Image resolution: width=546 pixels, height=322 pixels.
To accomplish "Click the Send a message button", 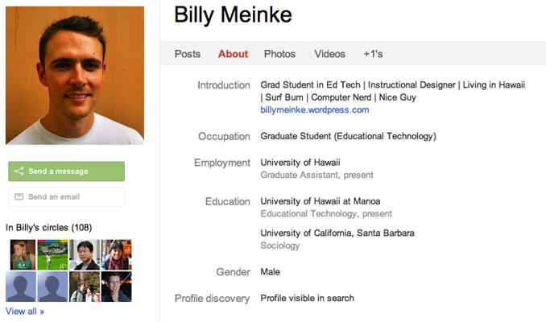I will (x=67, y=171).
